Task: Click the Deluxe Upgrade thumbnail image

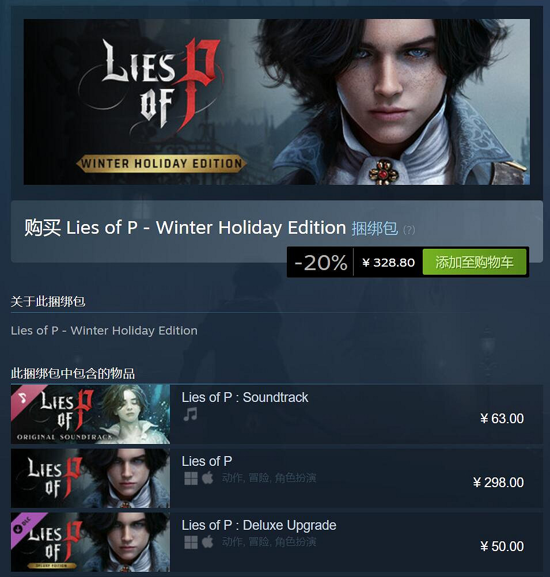Action: pyautogui.click(x=90, y=542)
